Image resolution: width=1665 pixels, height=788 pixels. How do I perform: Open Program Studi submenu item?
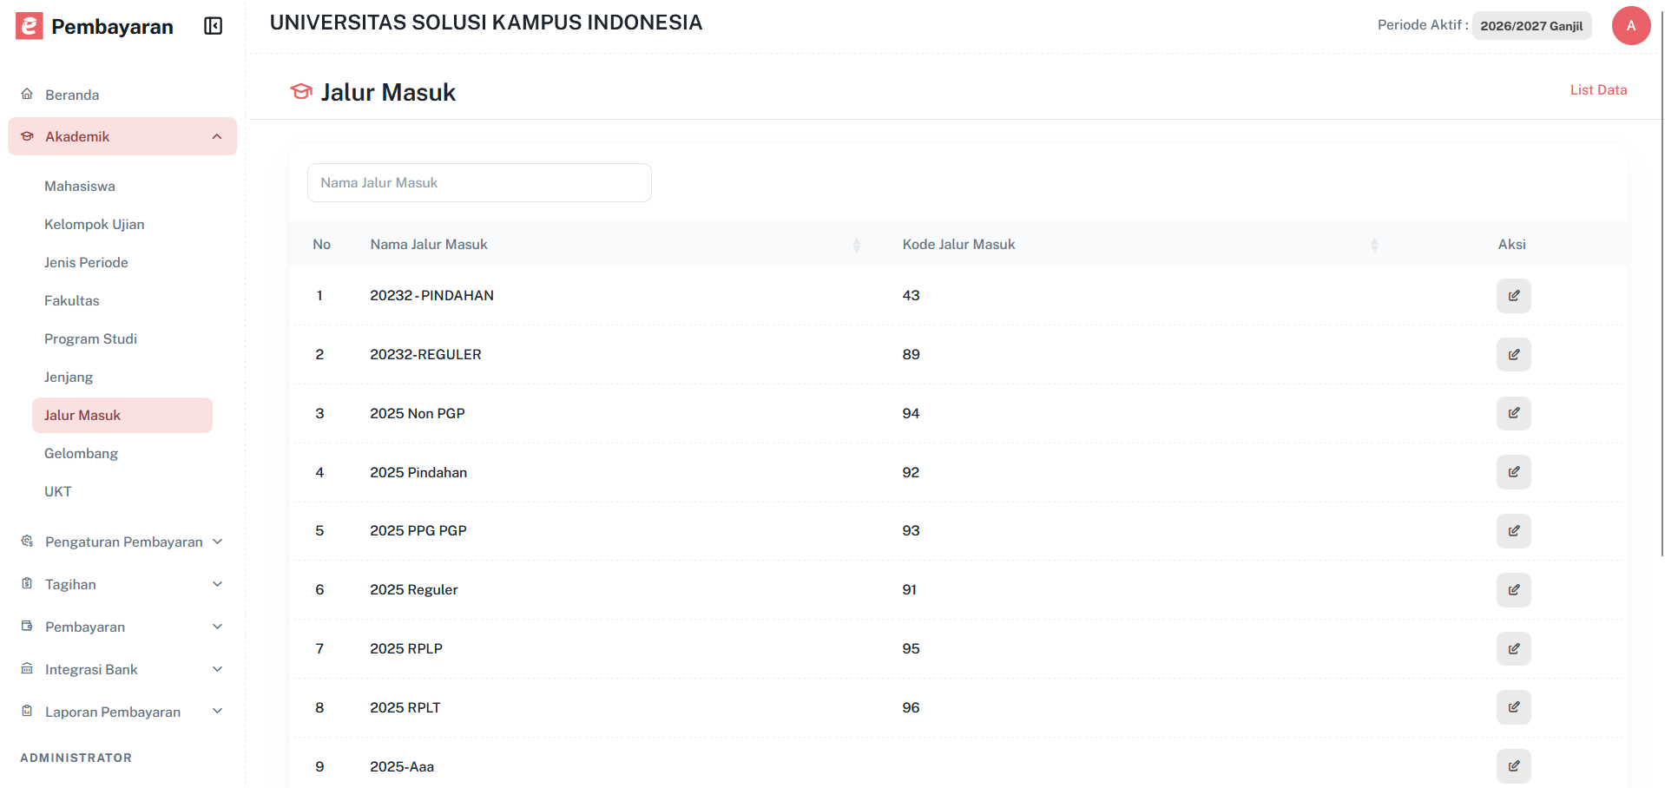[x=91, y=338]
